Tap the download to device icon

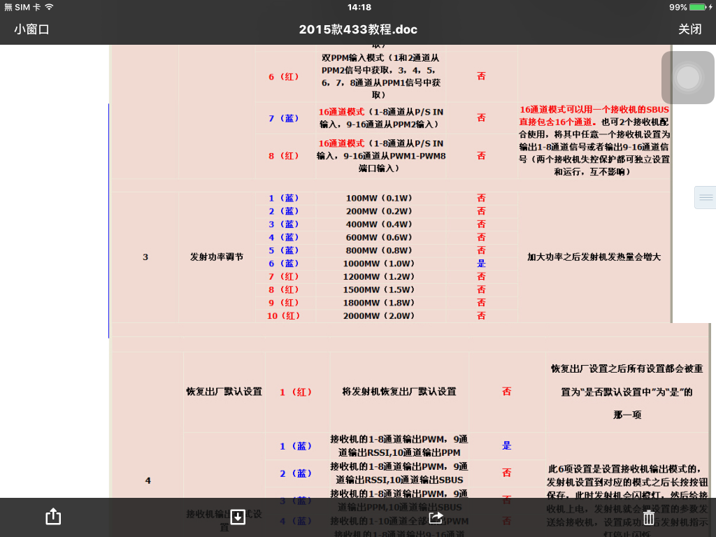coord(238,517)
